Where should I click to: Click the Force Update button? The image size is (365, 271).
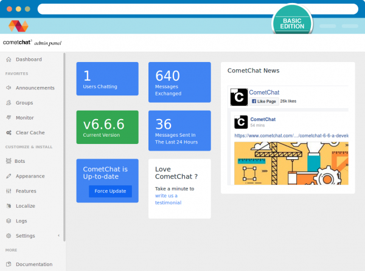(x=110, y=191)
